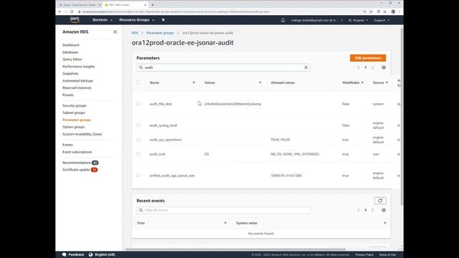Screen dimensions: 459x258
Task: Click the pin shortcut icon in AWS header
Action: (164, 20)
